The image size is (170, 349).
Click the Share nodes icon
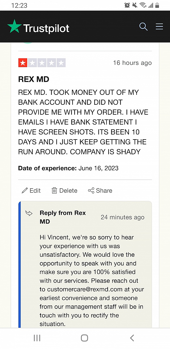91,190
